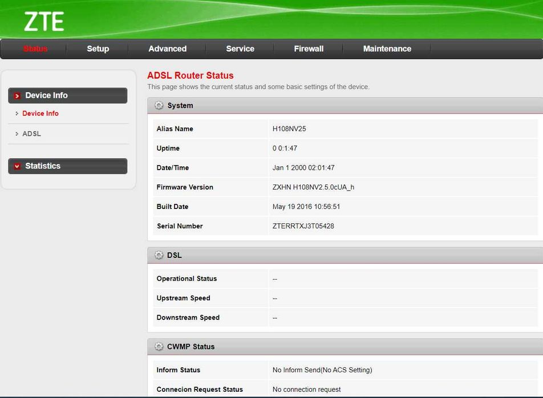The image size is (543, 398).
Task: Select the Device Info sidebar sublink
Action: point(40,113)
